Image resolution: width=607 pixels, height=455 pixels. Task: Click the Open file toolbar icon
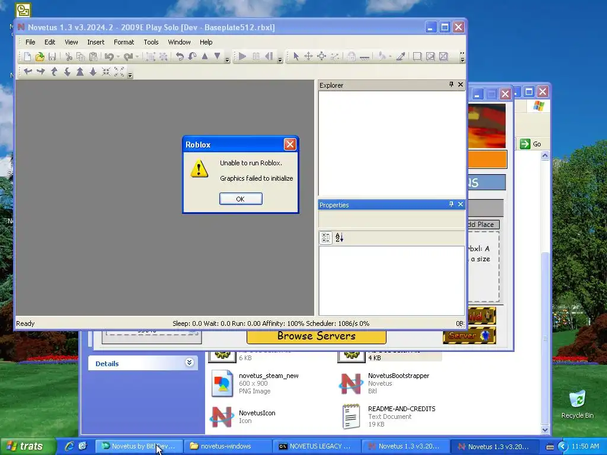[x=40, y=56]
